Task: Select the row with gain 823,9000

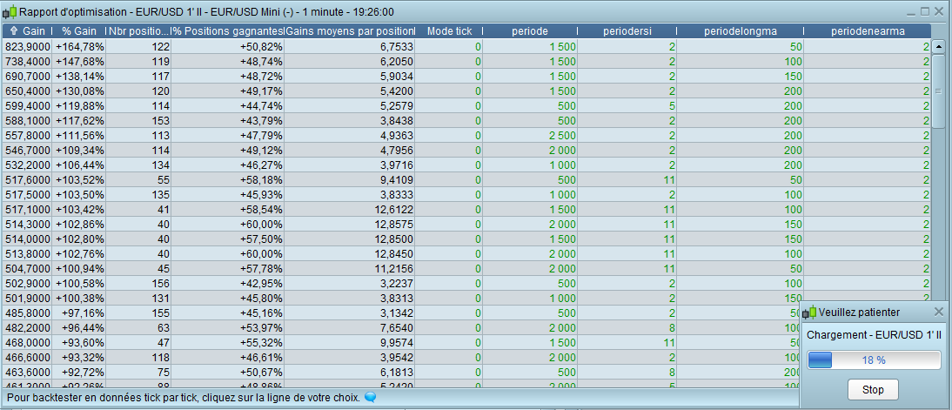Action: pyautogui.click(x=467, y=47)
